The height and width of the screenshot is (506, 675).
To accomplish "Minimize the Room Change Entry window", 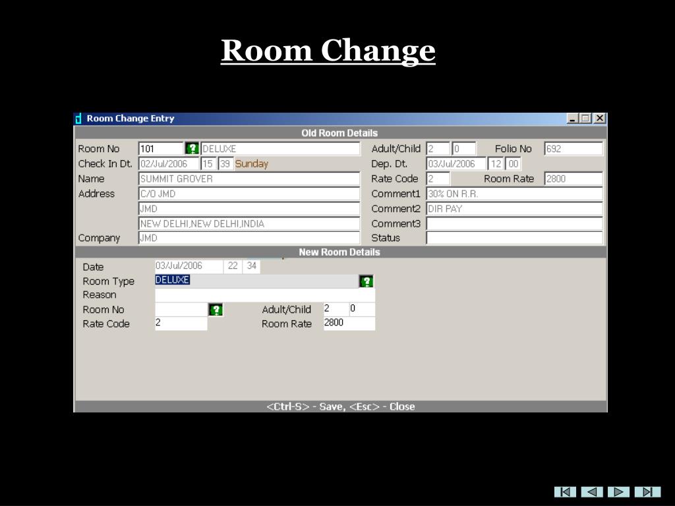I will click(x=572, y=119).
